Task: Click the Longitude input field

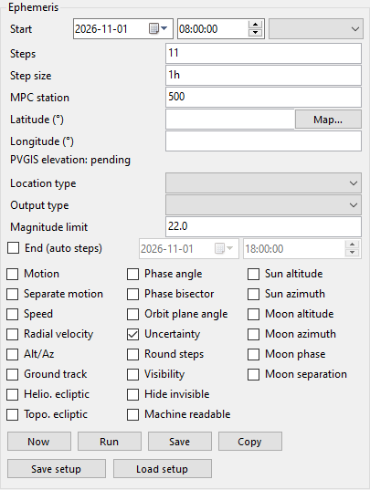Action: click(263, 141)
